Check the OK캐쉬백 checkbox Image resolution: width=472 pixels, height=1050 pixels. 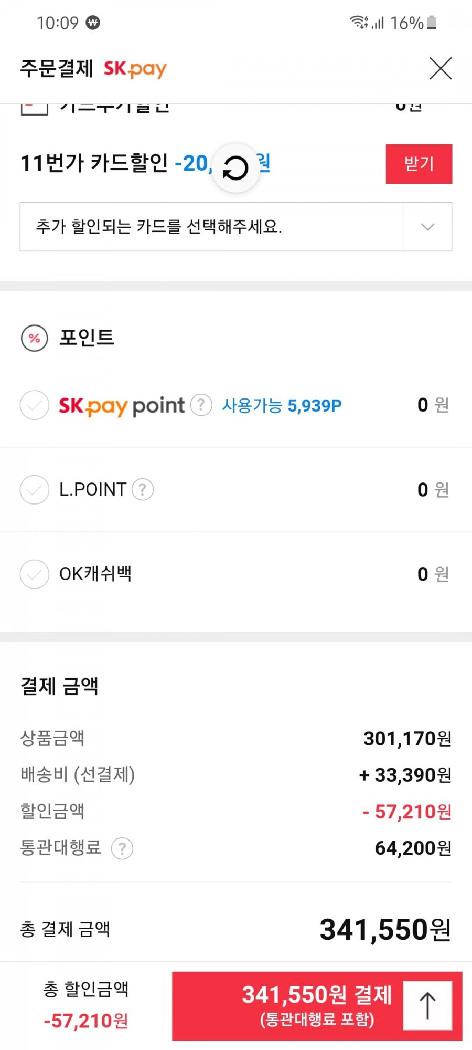(x=35, y=574)
